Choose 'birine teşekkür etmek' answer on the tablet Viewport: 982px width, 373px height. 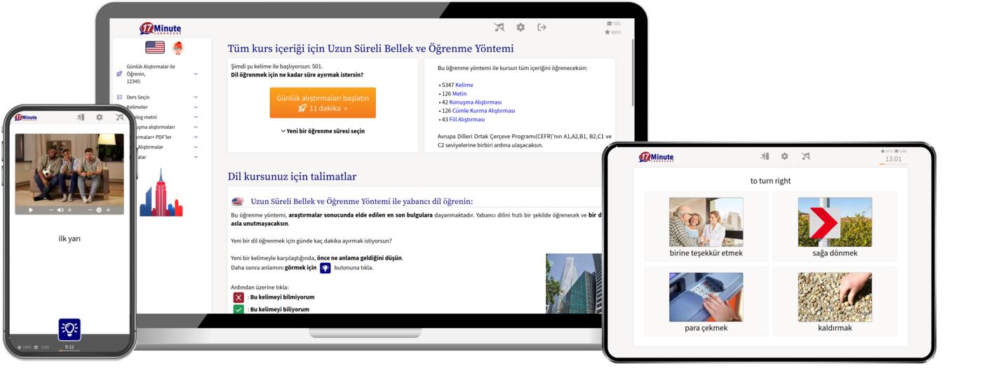[x=706, y=227]
